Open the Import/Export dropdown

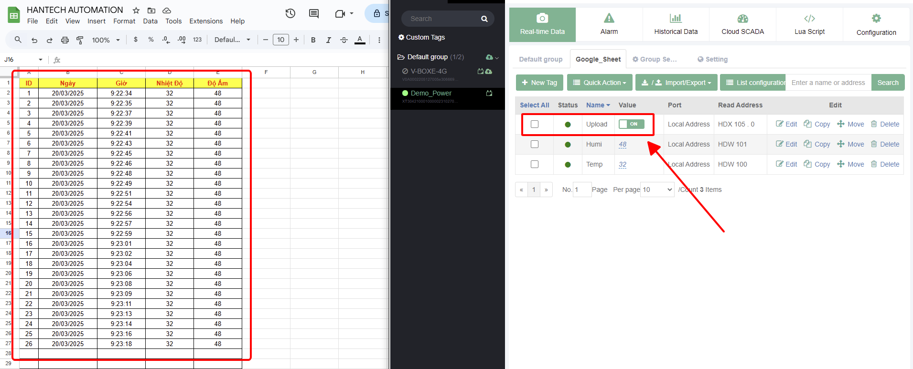[x=676, y=83]
